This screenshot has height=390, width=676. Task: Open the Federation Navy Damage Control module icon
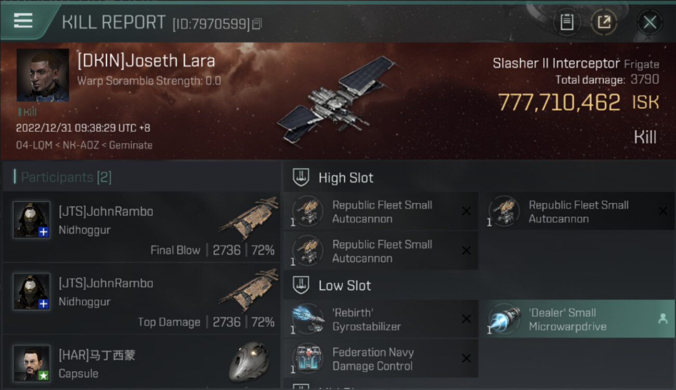coord(307,358)
